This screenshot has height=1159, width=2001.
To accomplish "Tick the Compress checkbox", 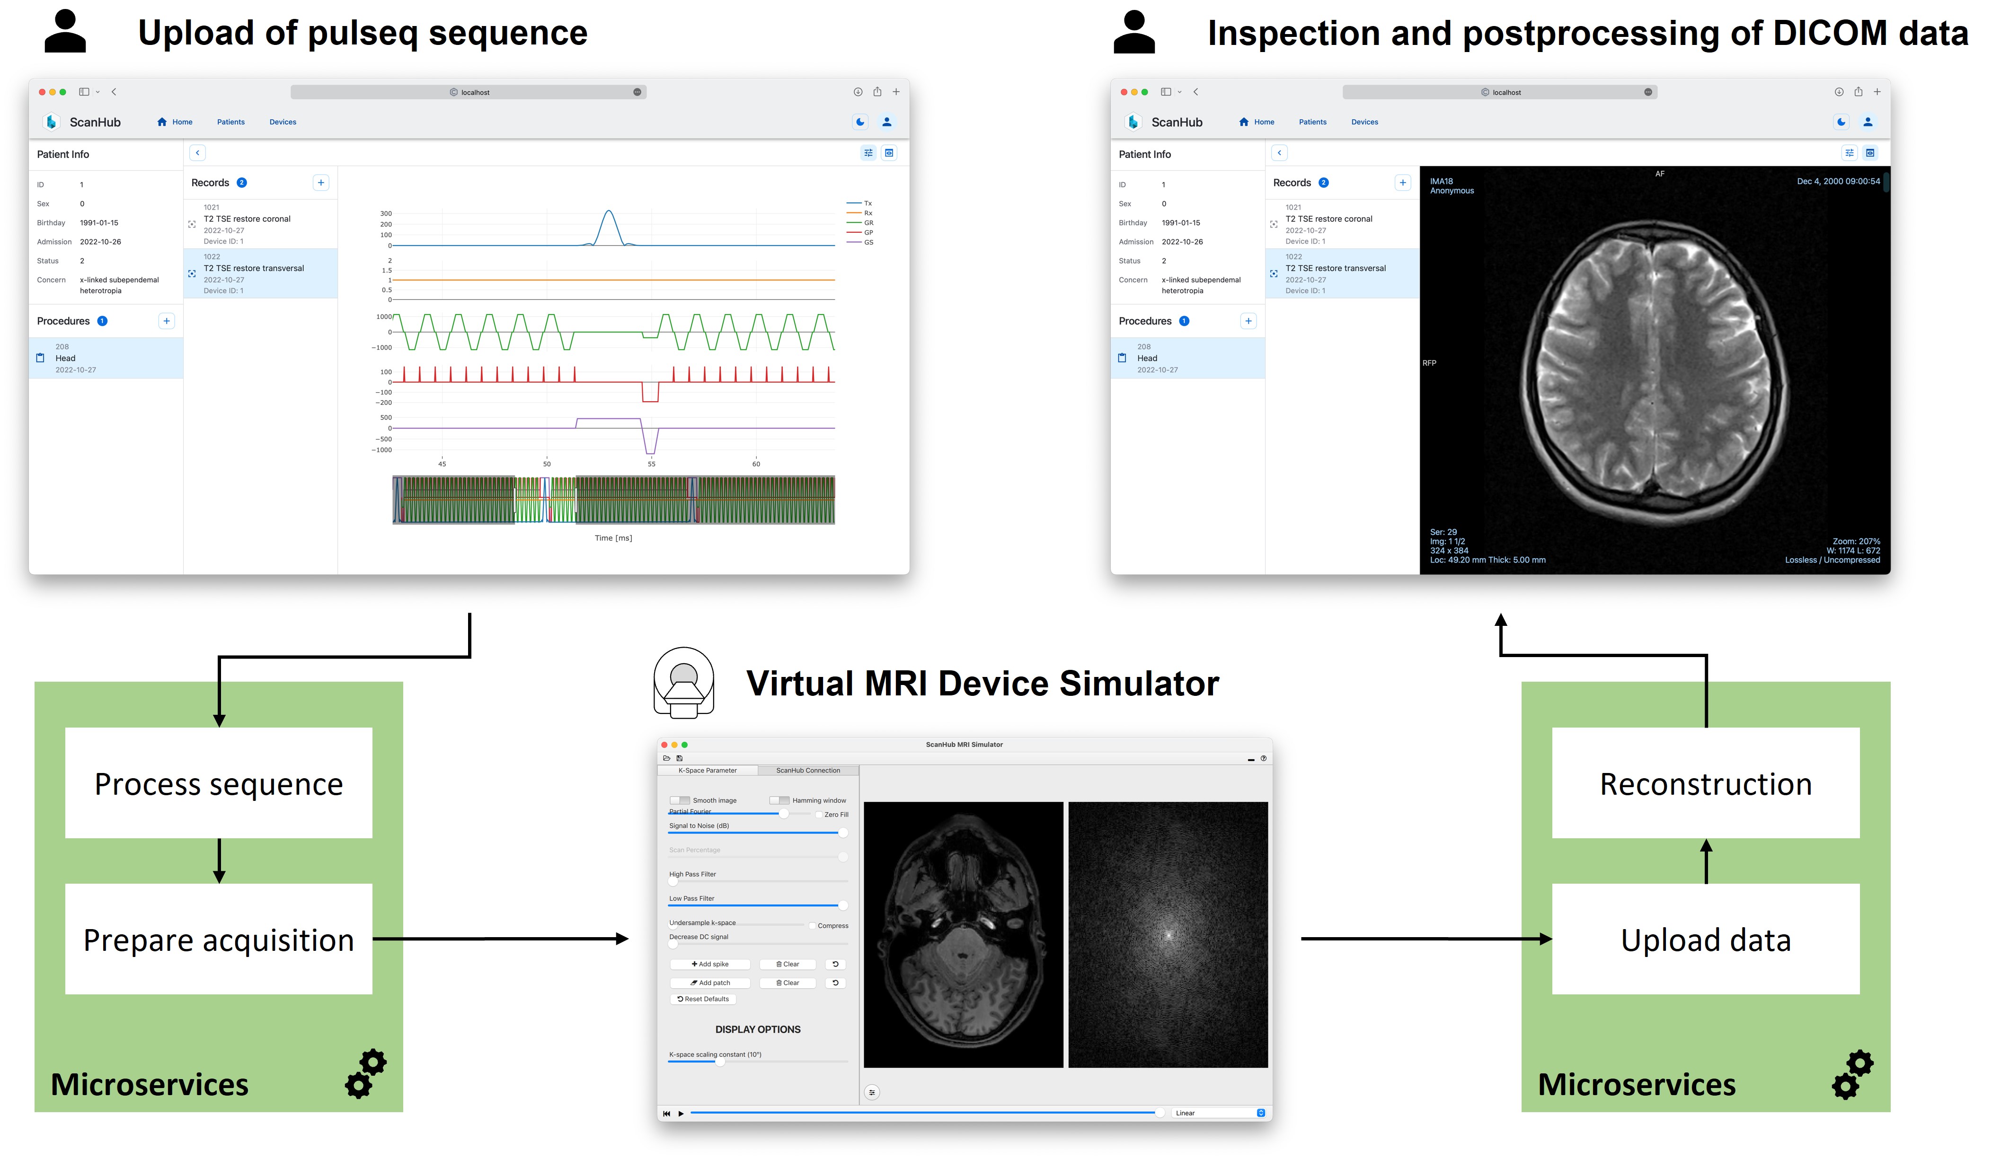I will tap(812, 926).
